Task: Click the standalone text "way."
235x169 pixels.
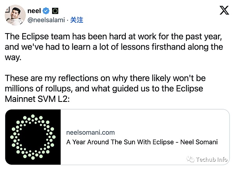Action: pyautogui.click(x=12, y=57)
